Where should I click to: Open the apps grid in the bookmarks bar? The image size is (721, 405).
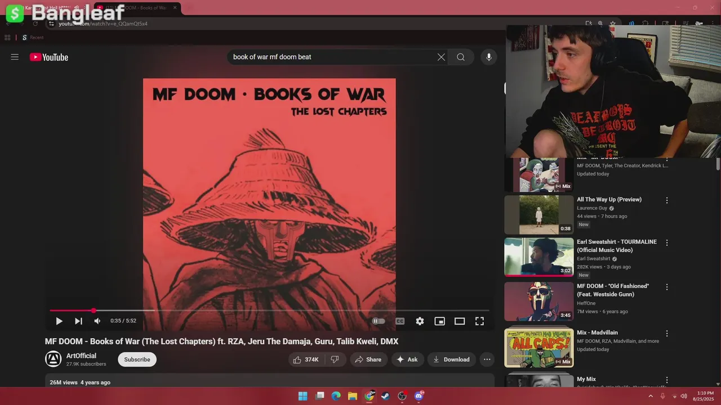click(7, 38)
